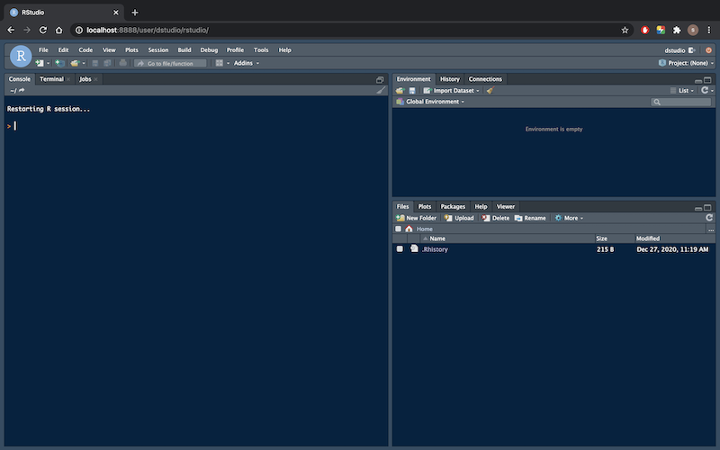Open the Code menu
The width and height of the screenshot is (720, 450).
click(x=85, y=50)
